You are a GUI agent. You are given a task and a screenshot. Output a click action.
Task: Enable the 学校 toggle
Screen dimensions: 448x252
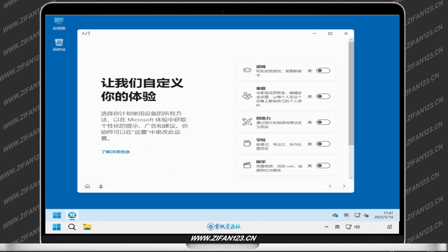point(323,144)
